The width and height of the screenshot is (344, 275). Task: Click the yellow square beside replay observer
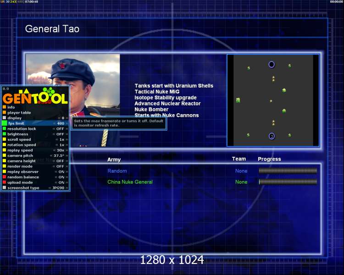click(4, 171)
